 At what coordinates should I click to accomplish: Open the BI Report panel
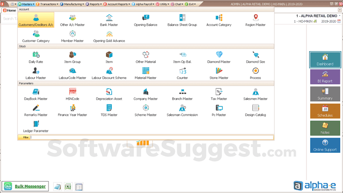(x=325, y=77)
